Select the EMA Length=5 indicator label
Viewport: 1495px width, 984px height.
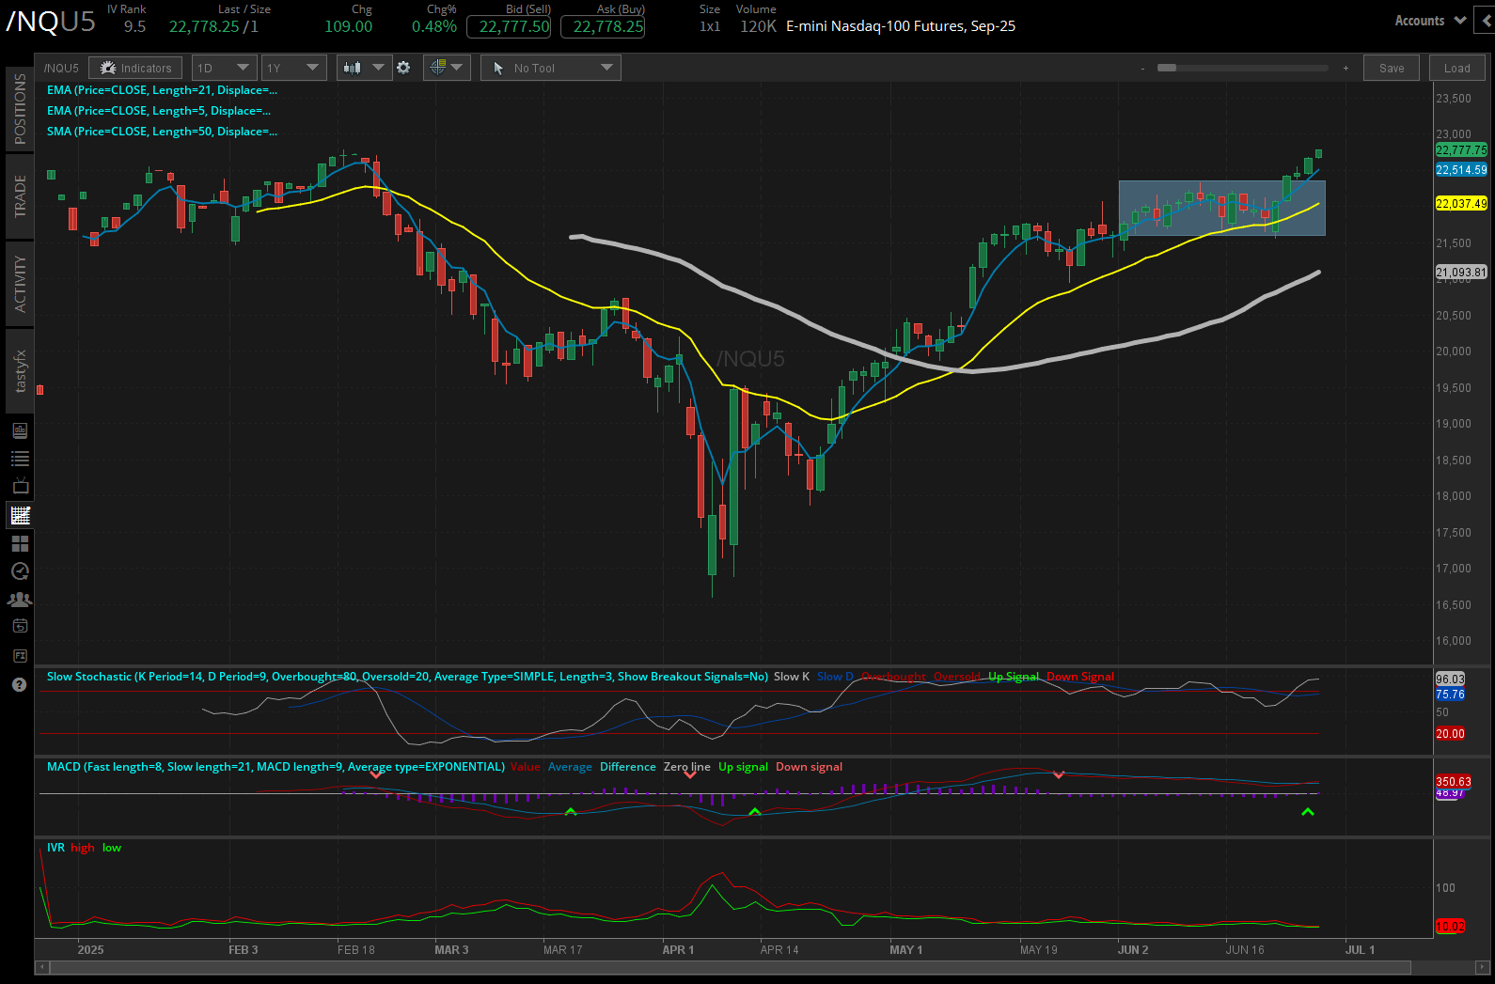click(159, 111)
